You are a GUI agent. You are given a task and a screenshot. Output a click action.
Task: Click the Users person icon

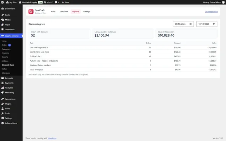2,109
